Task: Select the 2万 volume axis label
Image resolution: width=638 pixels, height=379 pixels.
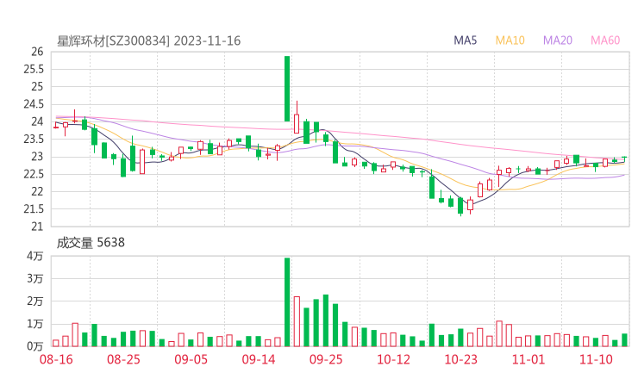Action: click(35, 301)
